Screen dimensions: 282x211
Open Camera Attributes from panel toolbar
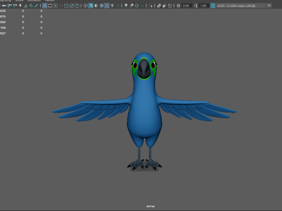coord(15,6)
